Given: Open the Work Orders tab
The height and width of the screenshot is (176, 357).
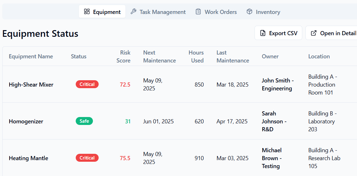Looking at the screenshot, I should click(x=216, y=11).
